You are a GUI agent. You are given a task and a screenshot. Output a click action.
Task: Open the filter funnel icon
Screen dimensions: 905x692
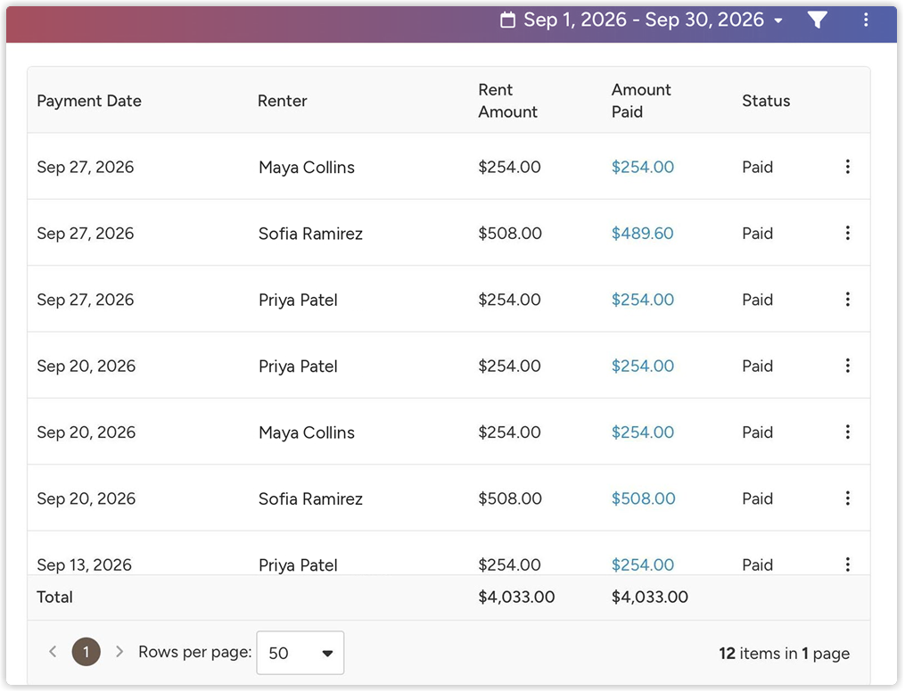point(818,21)
